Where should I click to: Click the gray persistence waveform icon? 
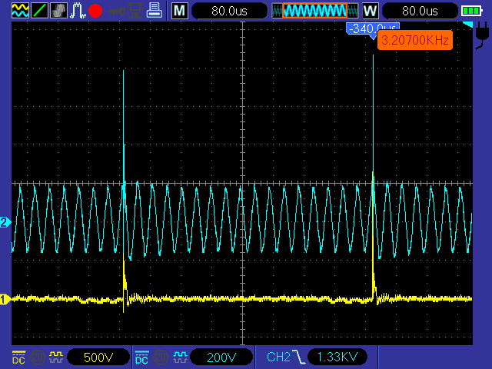(58, 11)
